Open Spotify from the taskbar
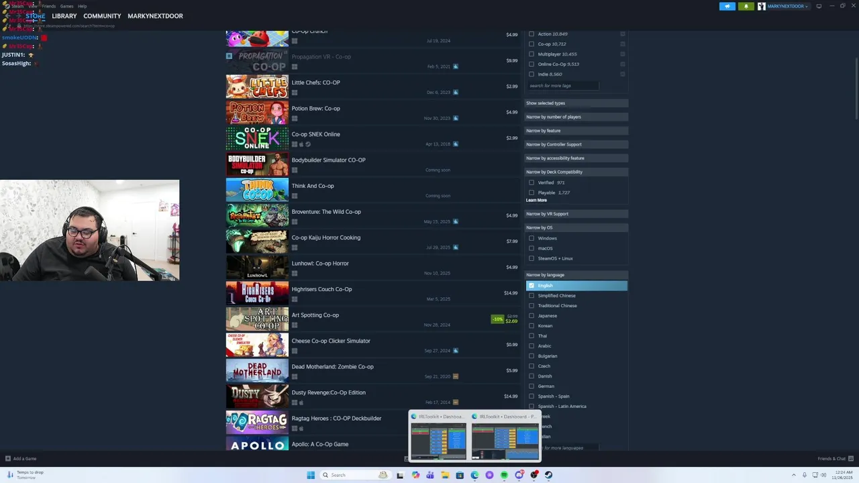The width and height of the screenshot is (859, 483). click(504, 475)
